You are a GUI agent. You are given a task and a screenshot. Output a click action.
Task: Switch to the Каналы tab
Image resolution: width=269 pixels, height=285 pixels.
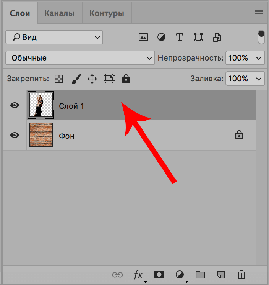click(x=59, y=13)
